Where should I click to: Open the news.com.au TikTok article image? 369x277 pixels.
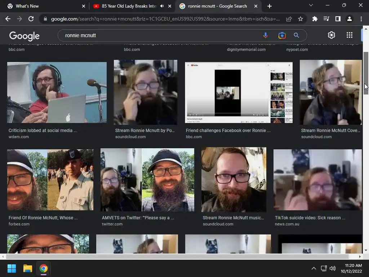pyautogui.click(x=317, y=180)
